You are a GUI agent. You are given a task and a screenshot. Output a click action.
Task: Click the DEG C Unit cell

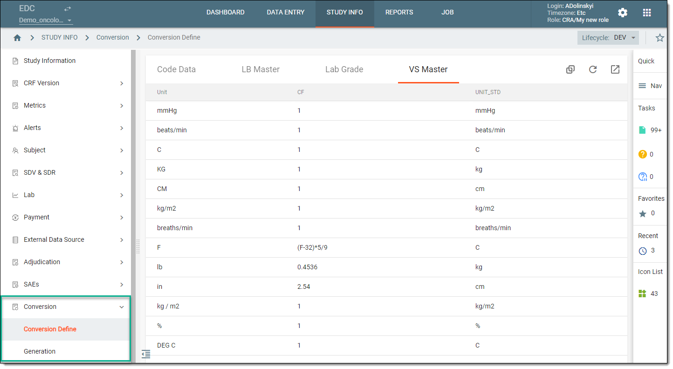point(166,346)
